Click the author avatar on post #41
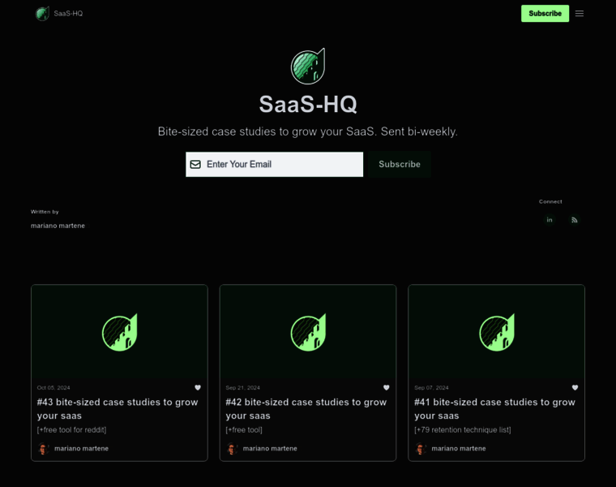 (x=421, y=449)
